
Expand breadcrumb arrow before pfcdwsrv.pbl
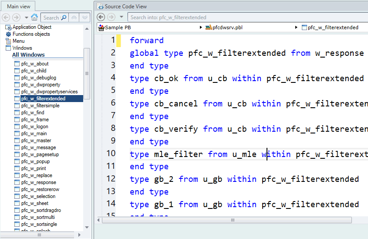pyautogui.click(x=201, y=27)
